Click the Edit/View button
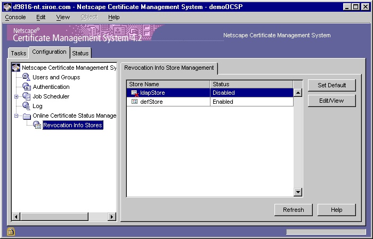373x239 pixels. [x=331, y=101]
